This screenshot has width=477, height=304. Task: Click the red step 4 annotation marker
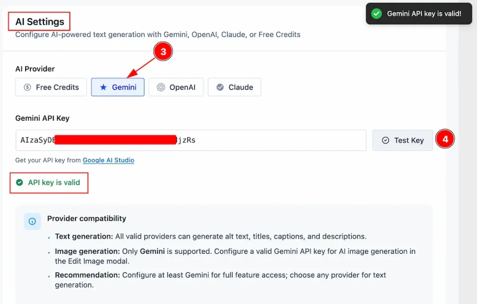click(445, 139)
